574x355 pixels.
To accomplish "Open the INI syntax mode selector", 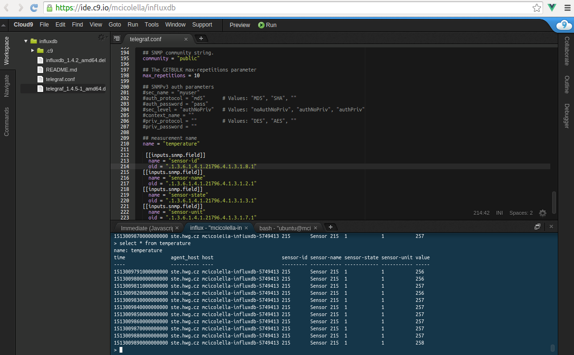I will click(499, 213).
